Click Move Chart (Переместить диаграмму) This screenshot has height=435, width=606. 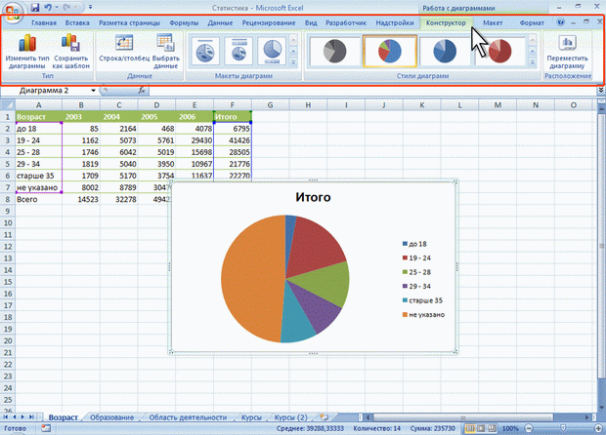coord(567,52)
